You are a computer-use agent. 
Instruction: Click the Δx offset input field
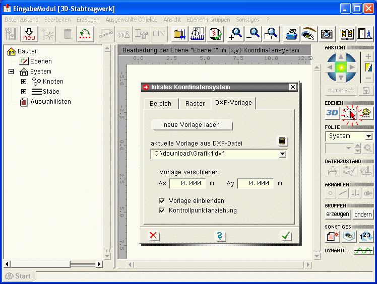[x=187, y=184]
